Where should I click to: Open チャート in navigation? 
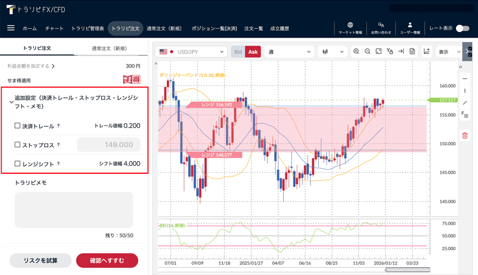tap(54, 28)
